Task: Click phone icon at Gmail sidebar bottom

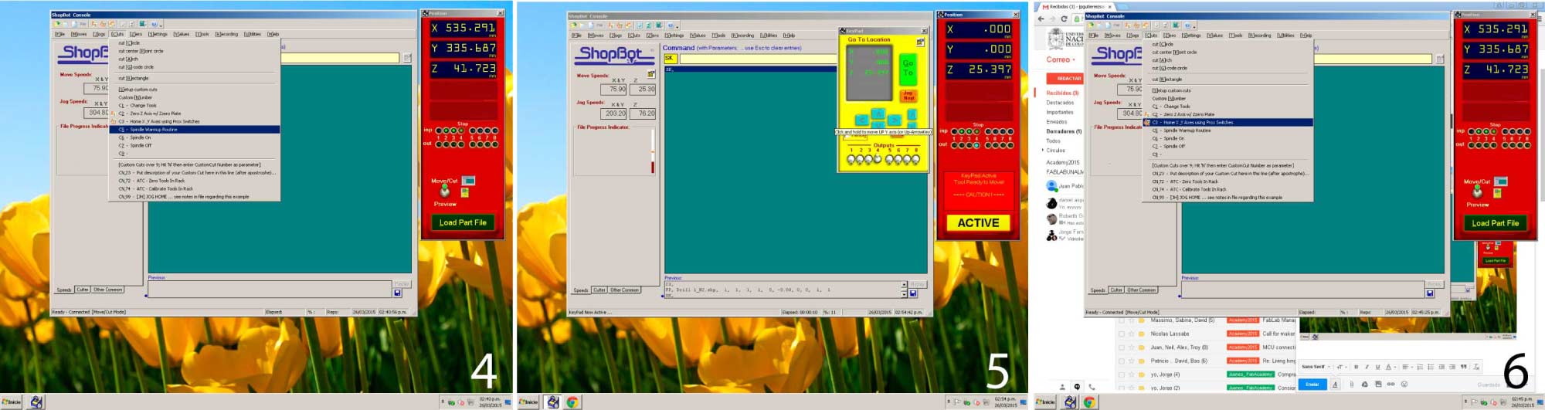Action: tap(1092, 387)
